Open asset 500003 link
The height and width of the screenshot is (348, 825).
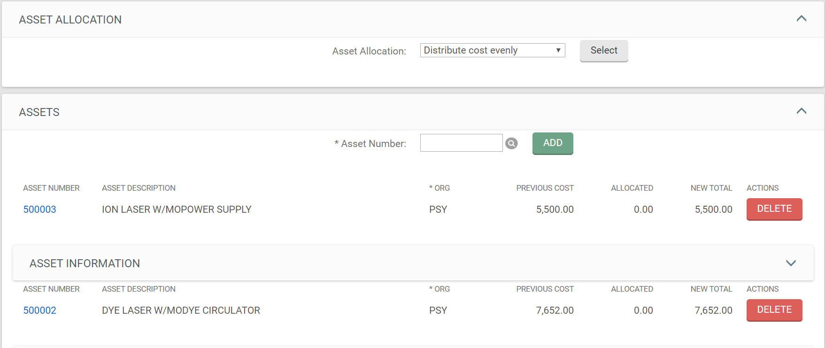[x=40, y=209]
